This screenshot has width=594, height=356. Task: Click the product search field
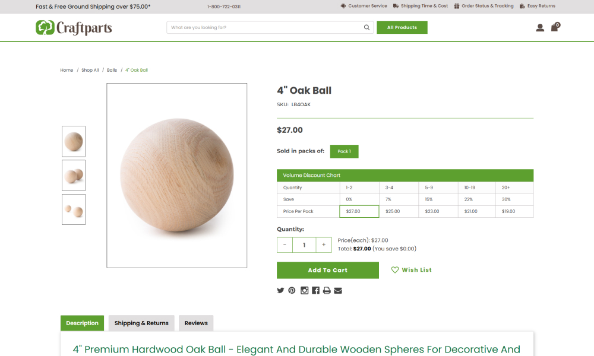(265, 27)
